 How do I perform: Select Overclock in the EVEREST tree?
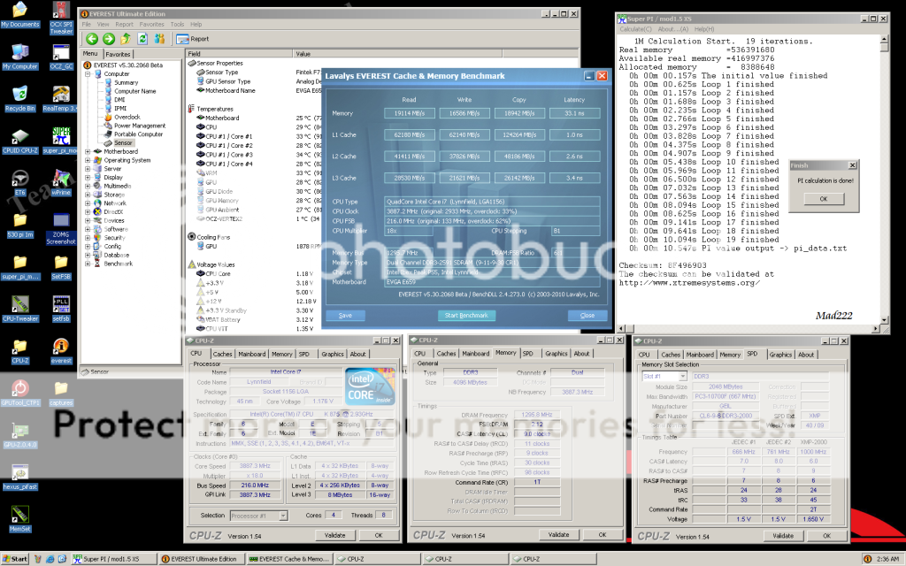pyautogui.click(x=127, y=117)
